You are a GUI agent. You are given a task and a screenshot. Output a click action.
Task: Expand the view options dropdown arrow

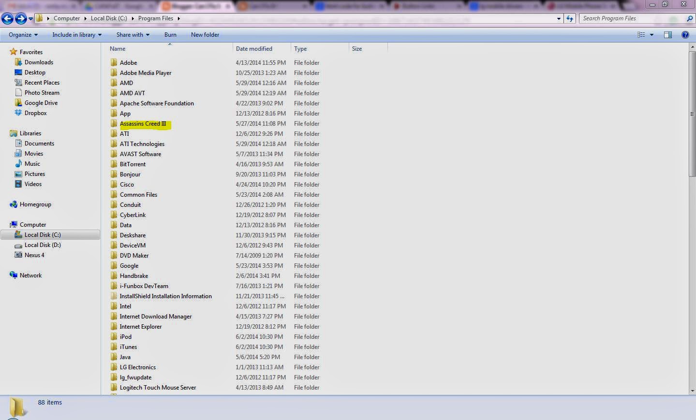tap(652, 35)
